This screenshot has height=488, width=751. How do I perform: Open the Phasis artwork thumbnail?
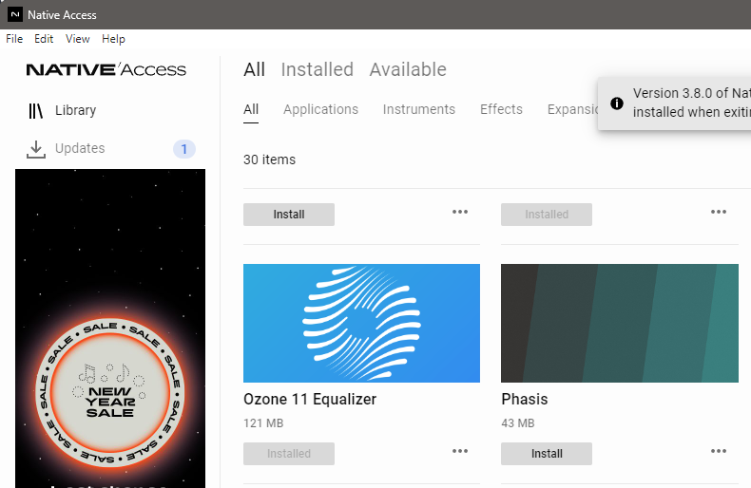point(620,323)
